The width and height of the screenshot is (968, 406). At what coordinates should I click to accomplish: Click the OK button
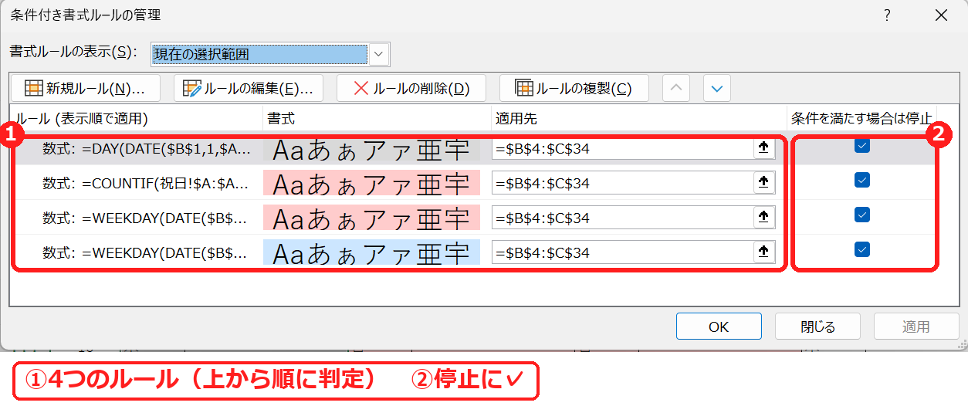(719, 326)
